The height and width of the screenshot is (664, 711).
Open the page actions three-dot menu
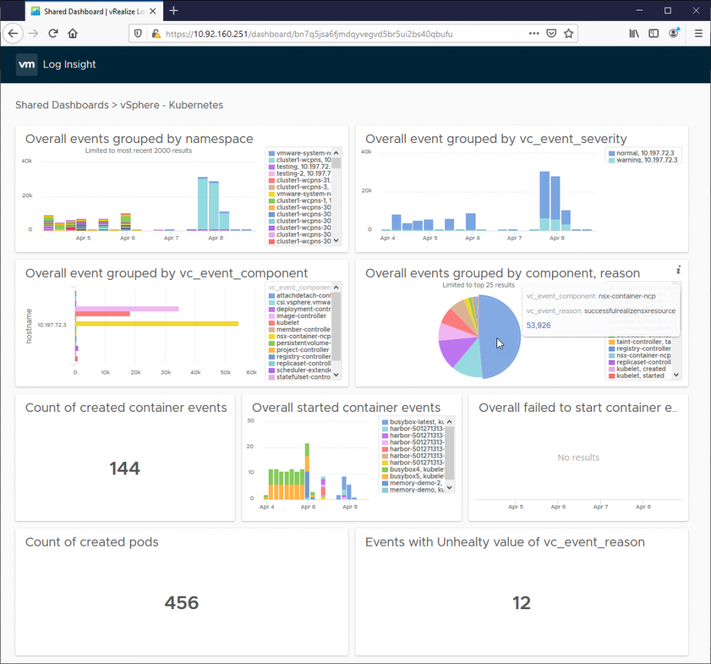(533, 33)
